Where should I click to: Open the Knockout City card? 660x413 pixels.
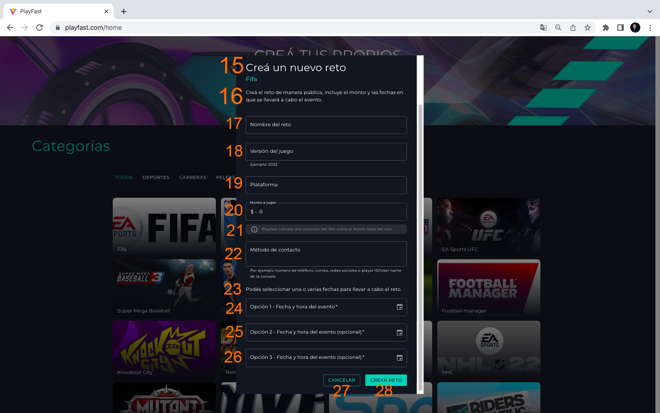[x=164, y=349]
